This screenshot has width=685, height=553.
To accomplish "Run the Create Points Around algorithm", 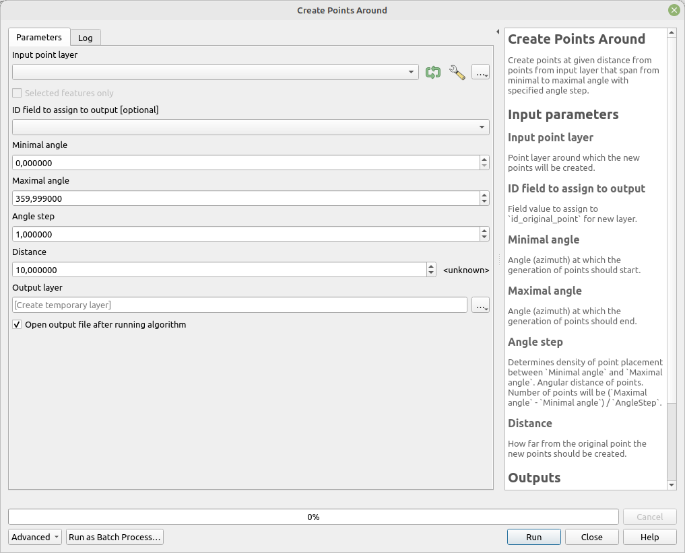I will (533, 537).
